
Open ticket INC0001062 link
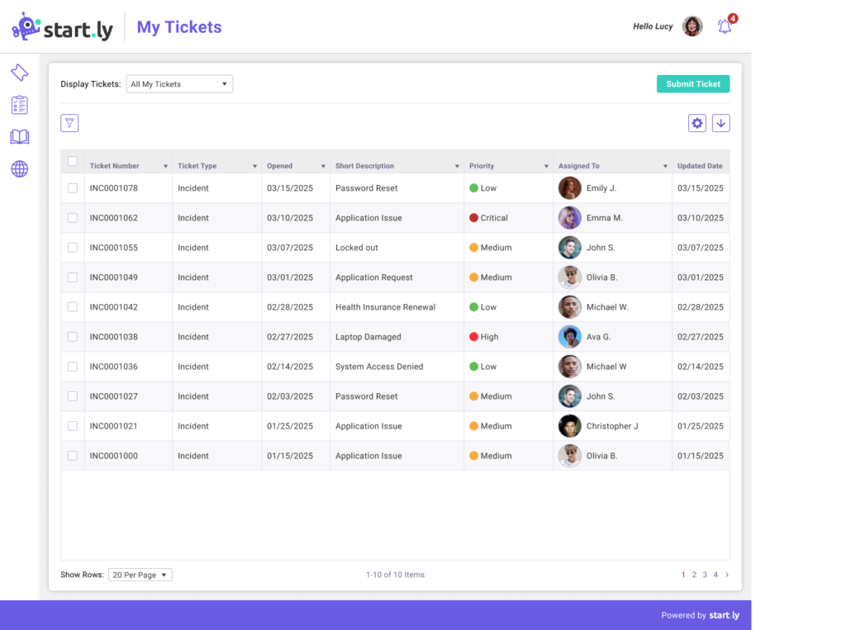pyautogui.click(x=114, y=218)
